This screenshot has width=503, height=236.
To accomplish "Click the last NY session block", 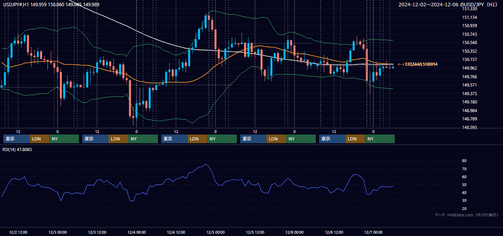I will pyautogui.click(x=380, y=139).
